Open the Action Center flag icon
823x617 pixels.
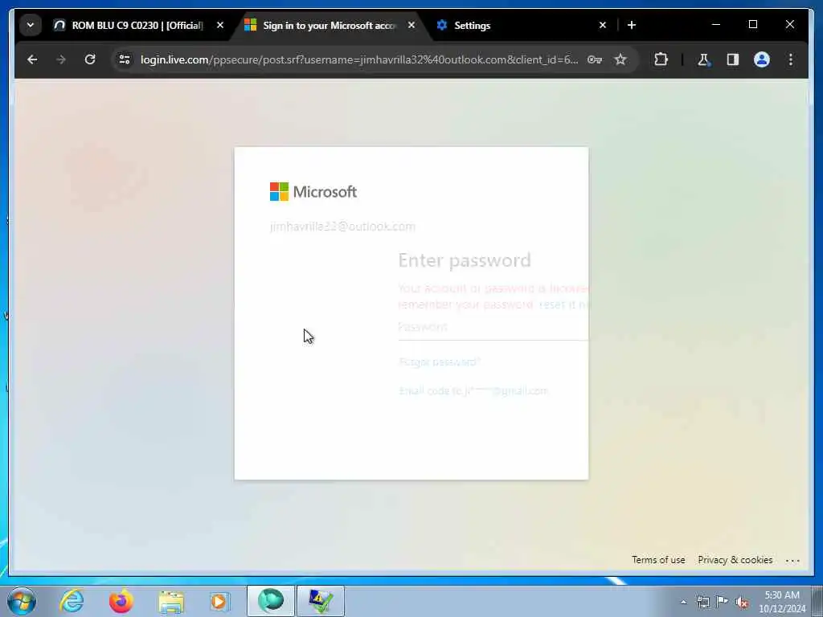723,602
